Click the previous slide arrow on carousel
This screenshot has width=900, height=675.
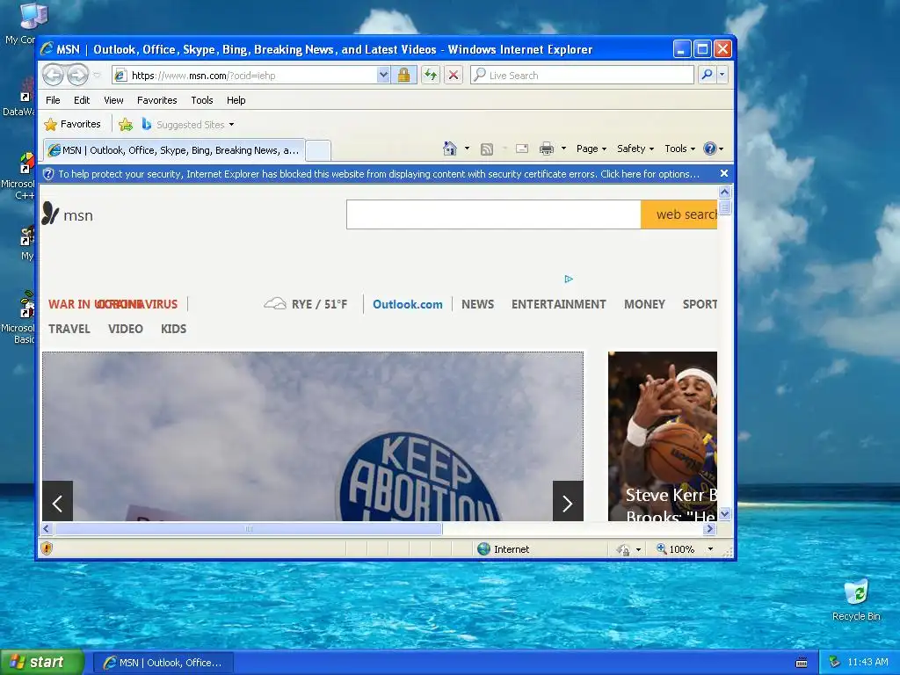tap(57, 502)
